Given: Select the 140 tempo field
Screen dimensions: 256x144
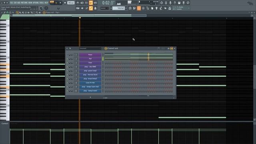Looking at the screenshot, I should pos(71,3).
